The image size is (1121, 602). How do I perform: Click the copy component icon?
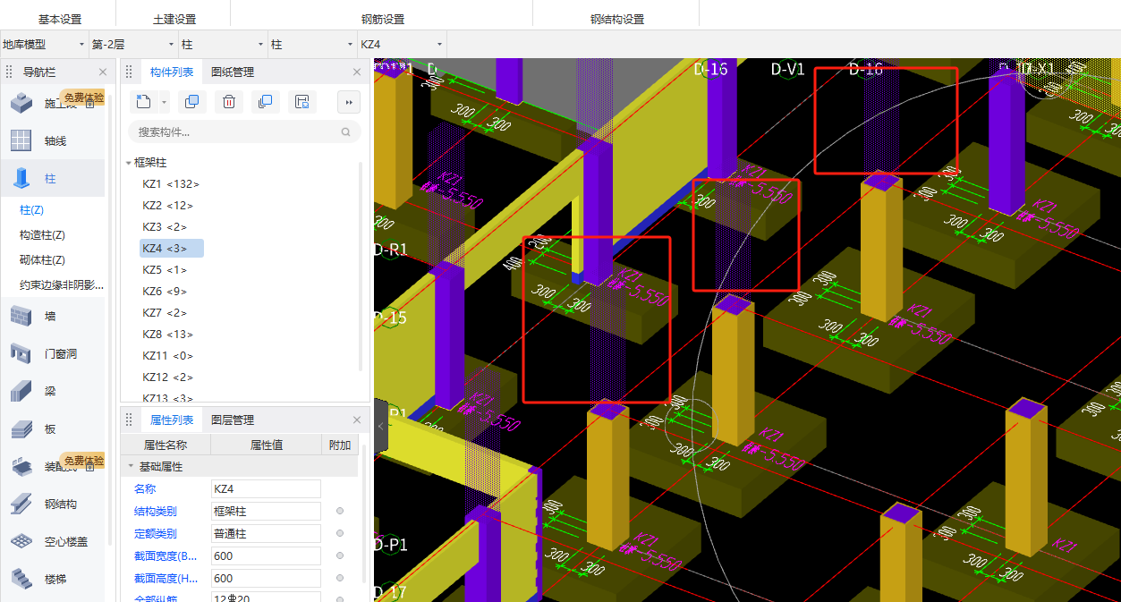click(191, 102)
